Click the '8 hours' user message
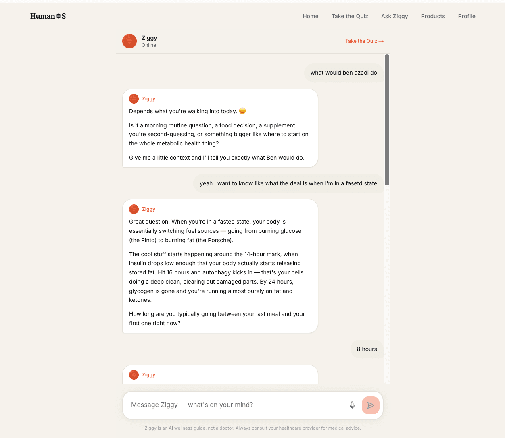 point(367,349)
